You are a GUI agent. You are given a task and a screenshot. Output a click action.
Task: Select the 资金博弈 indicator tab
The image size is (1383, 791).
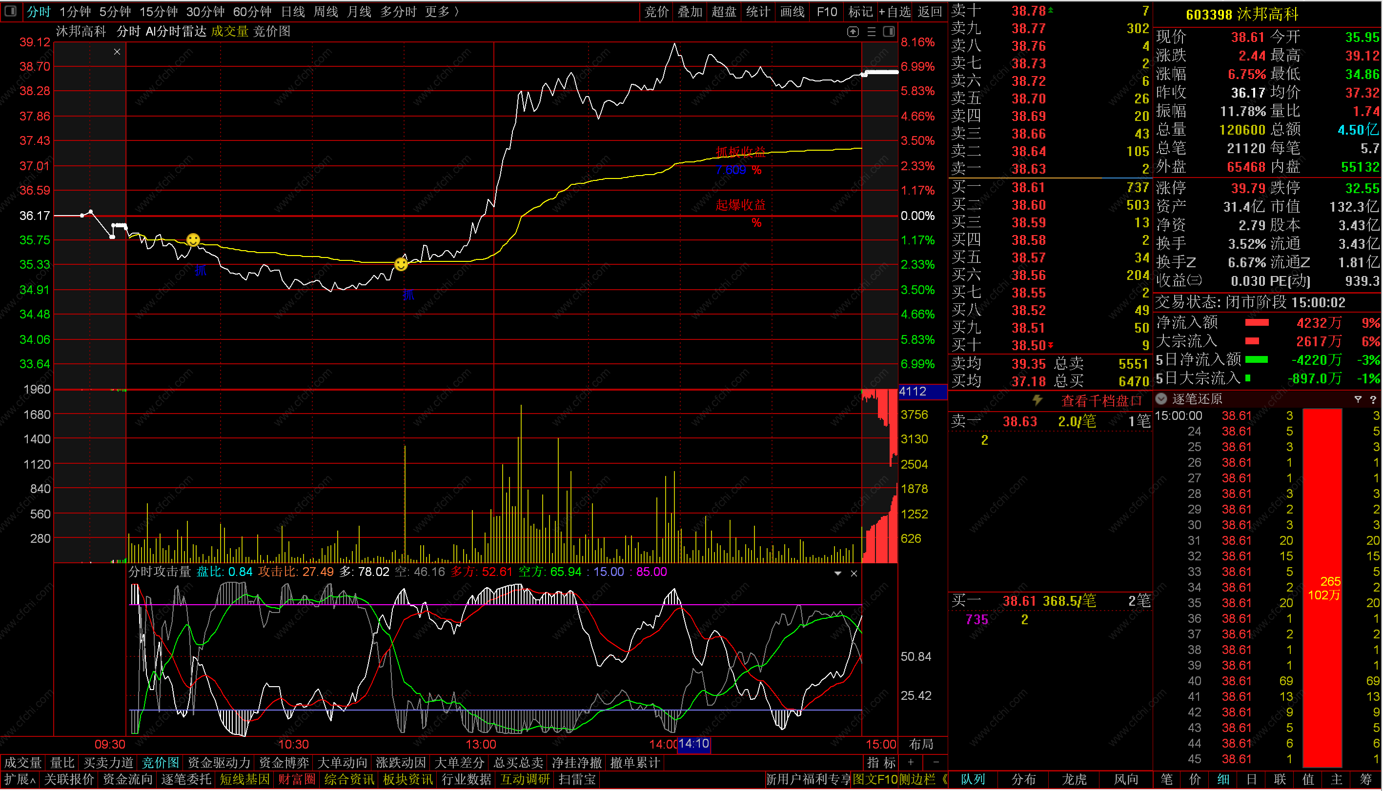pos(284,763)
